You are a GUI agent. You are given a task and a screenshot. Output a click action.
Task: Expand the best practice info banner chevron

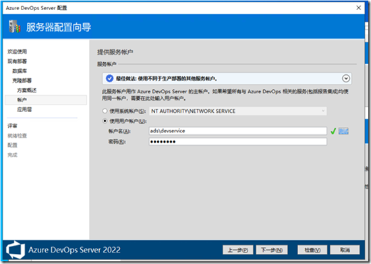tap(346, 78)
